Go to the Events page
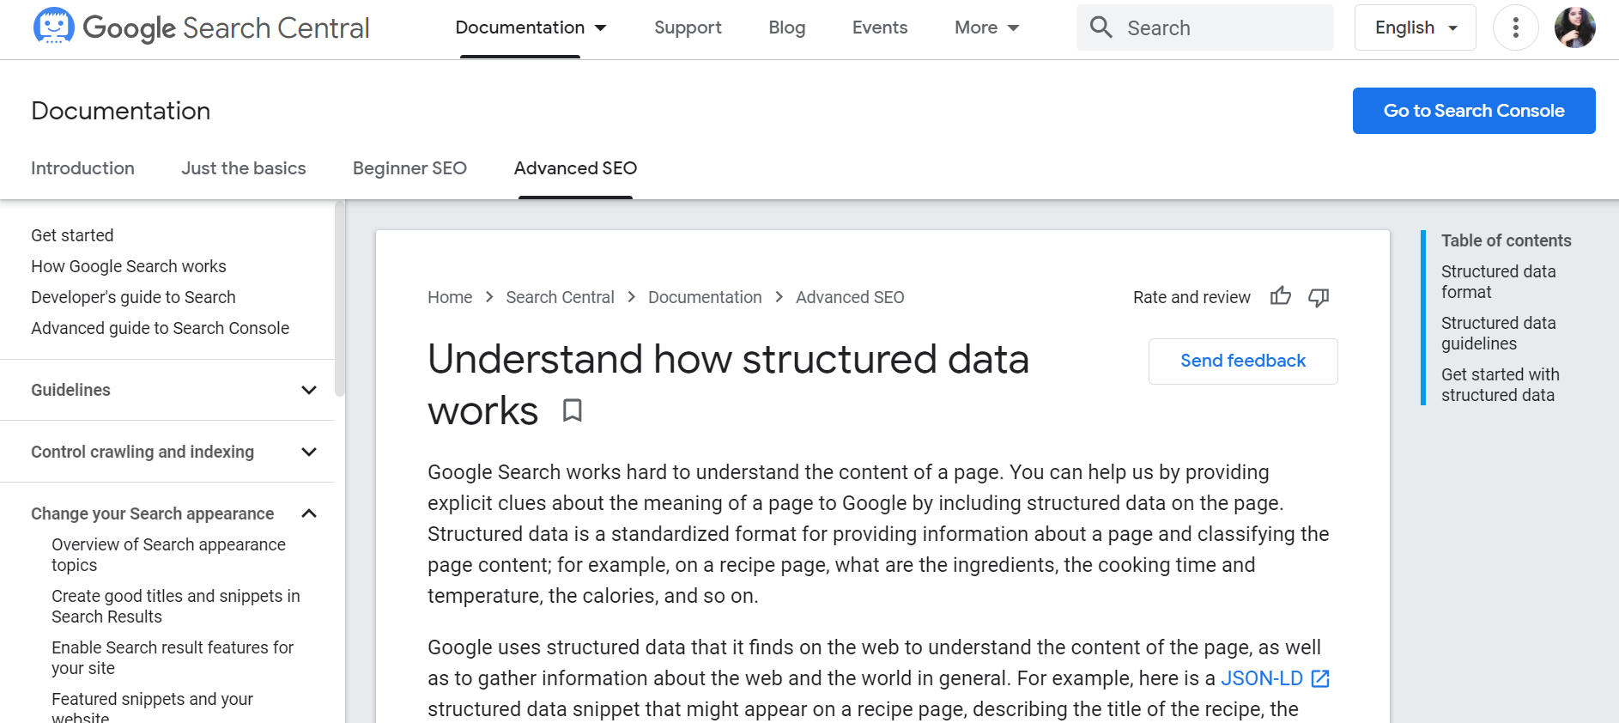1619x723 pixels. click(x=880, y=27)
